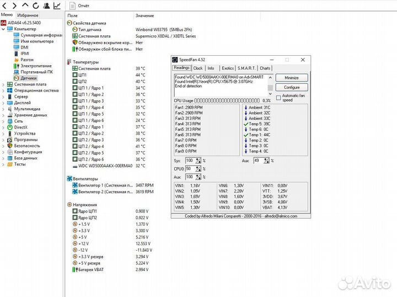The image size is (397, 297).
Task: Expand the Системная плата tree node
Action: coord(3,84)
